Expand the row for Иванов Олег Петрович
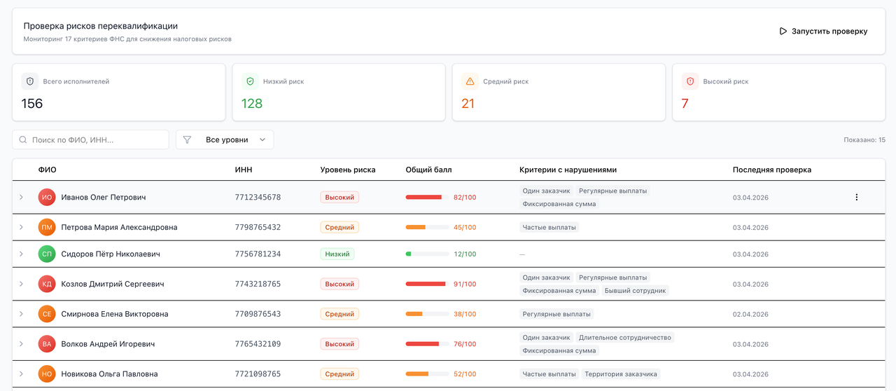The image size is (896, 391). [22, 198]
